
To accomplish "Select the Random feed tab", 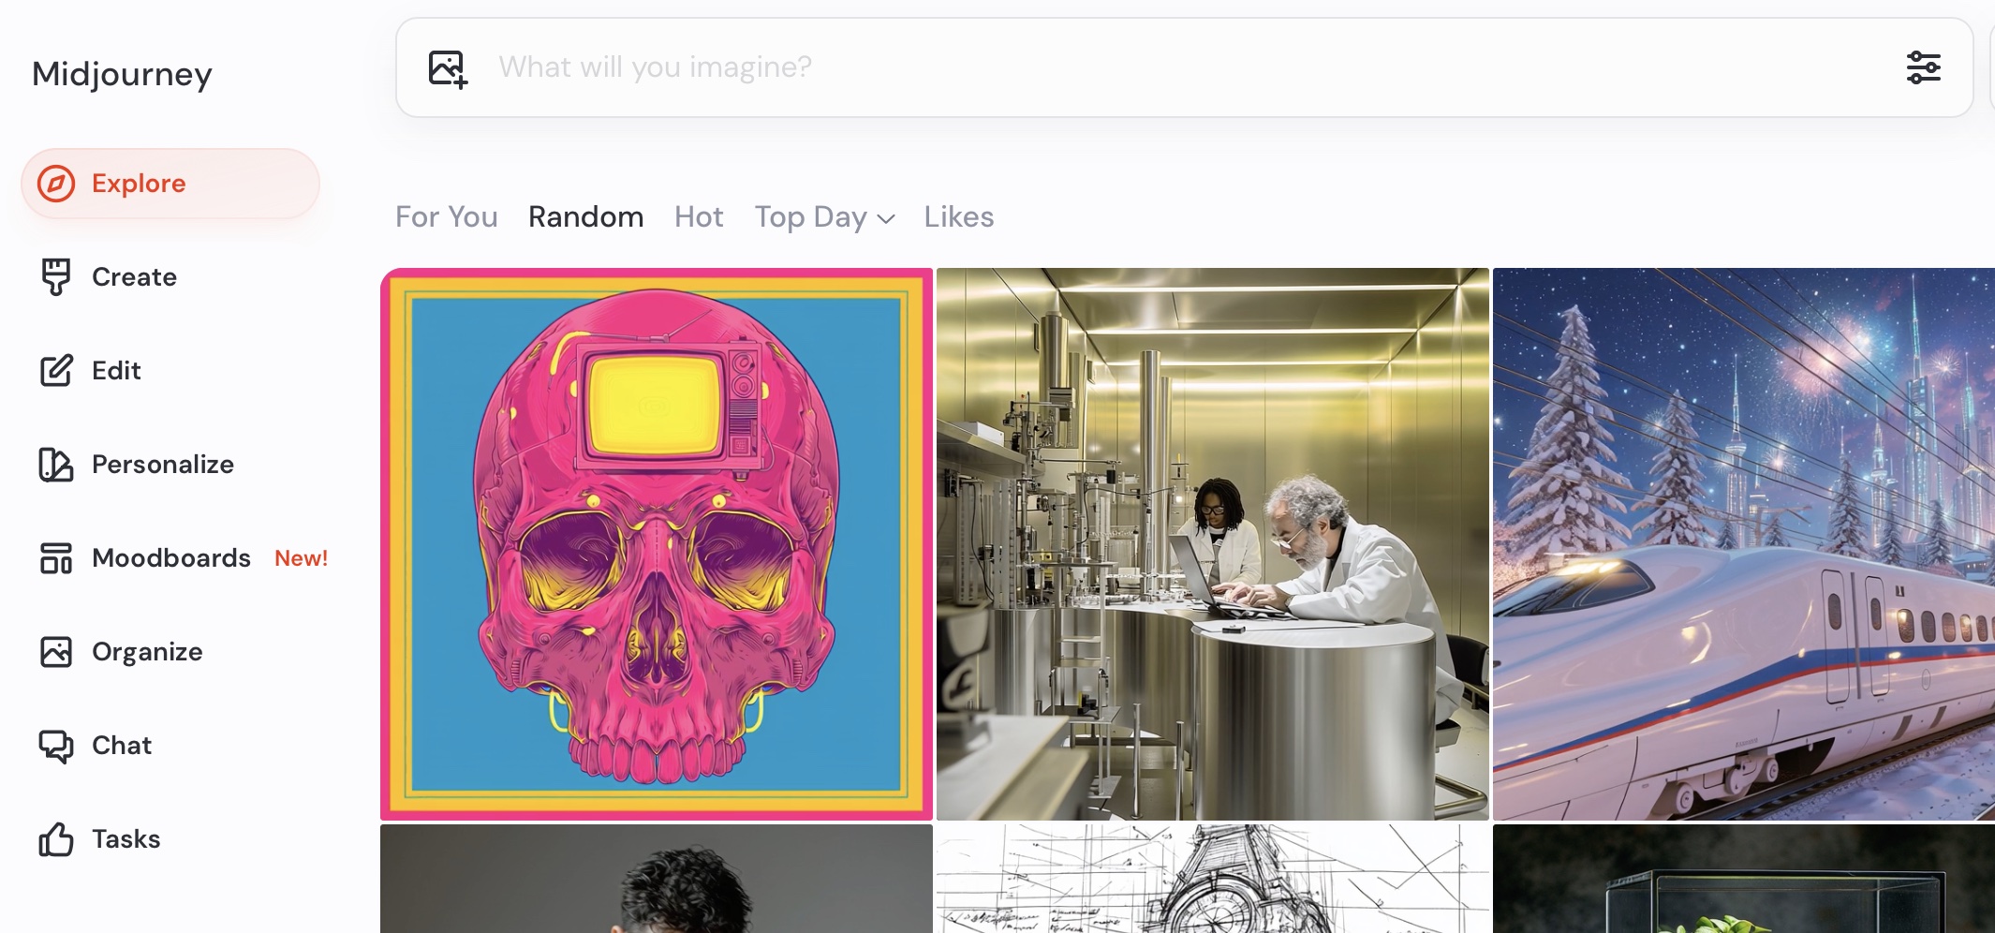I will click(x=585, y=217).
